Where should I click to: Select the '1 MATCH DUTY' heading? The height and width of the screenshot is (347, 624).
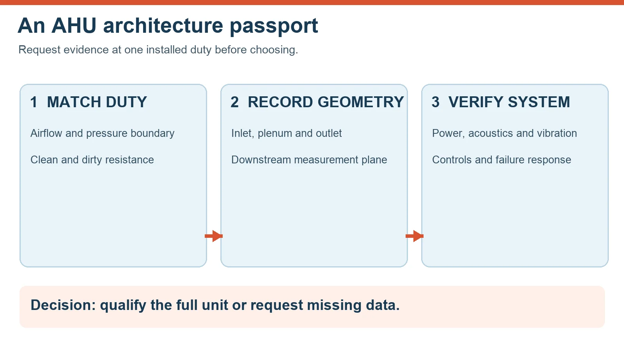[89, 102]
